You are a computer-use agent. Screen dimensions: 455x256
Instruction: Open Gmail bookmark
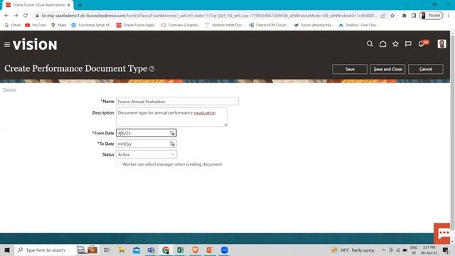(13, 26)
